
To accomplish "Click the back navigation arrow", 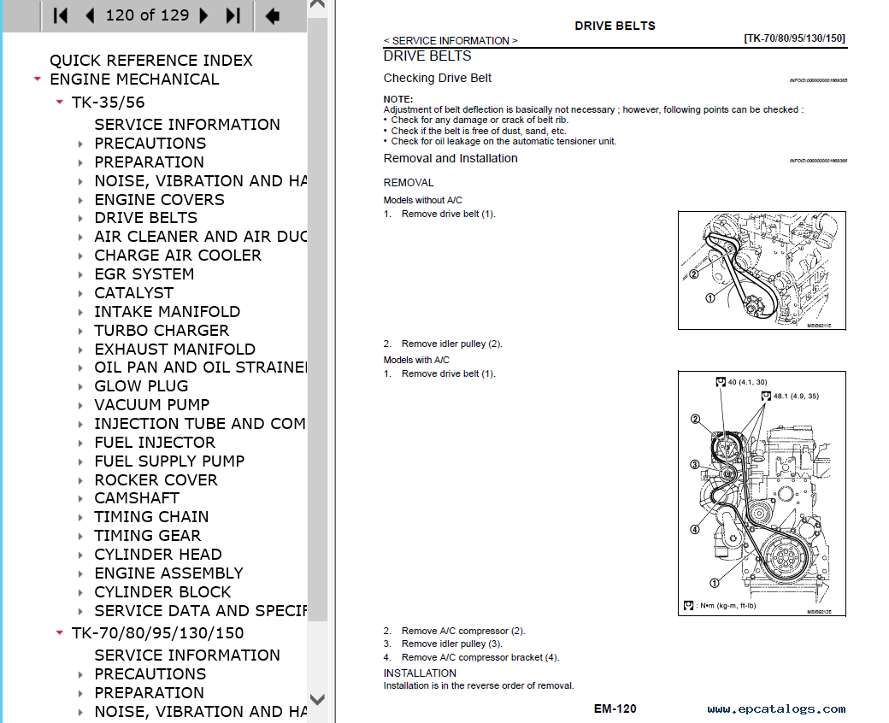I will point(272,16).
